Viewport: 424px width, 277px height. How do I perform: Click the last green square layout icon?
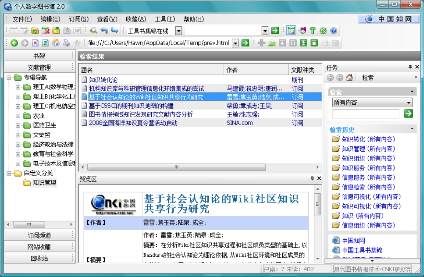coord(314,43)
